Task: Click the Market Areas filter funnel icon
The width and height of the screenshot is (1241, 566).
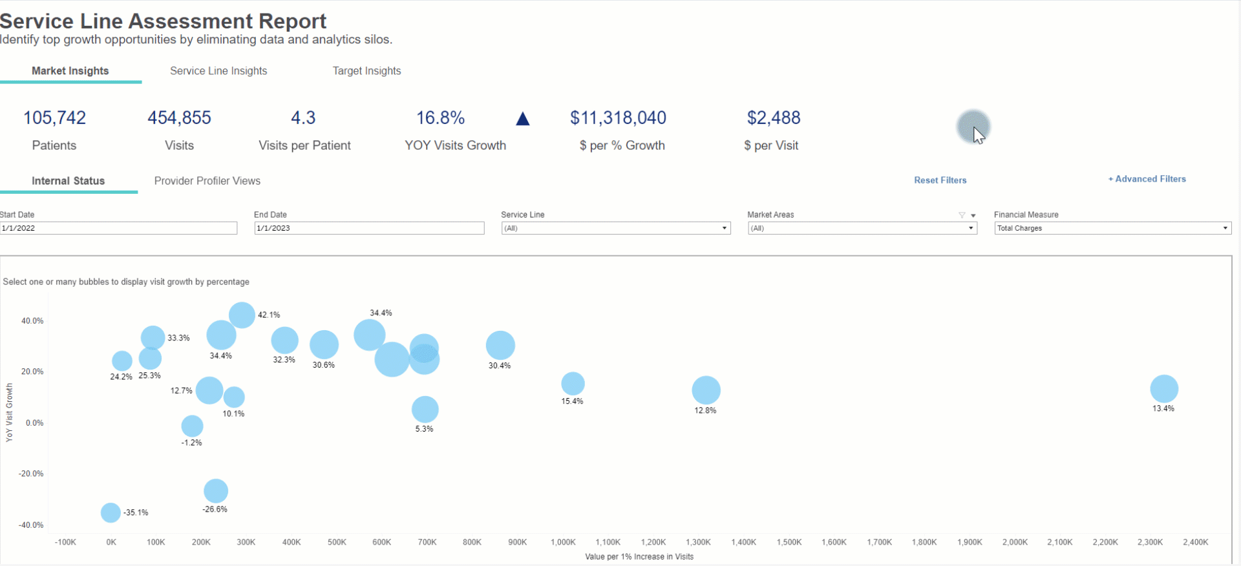Action: pos(962,215)
